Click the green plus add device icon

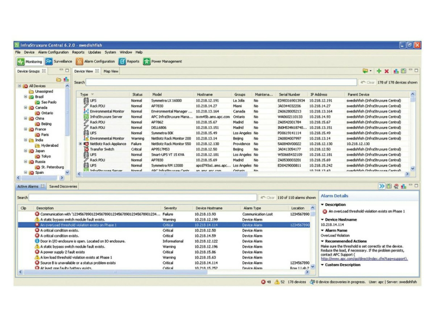378,71
